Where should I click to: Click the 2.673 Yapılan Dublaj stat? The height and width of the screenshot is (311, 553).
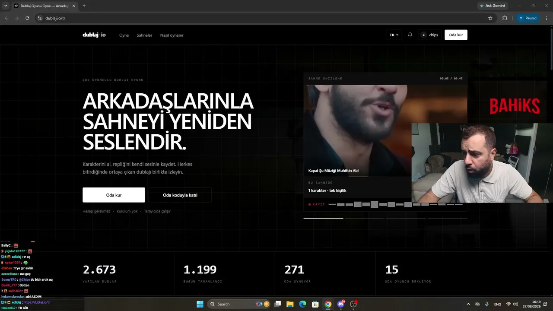[x=100, y=274]
